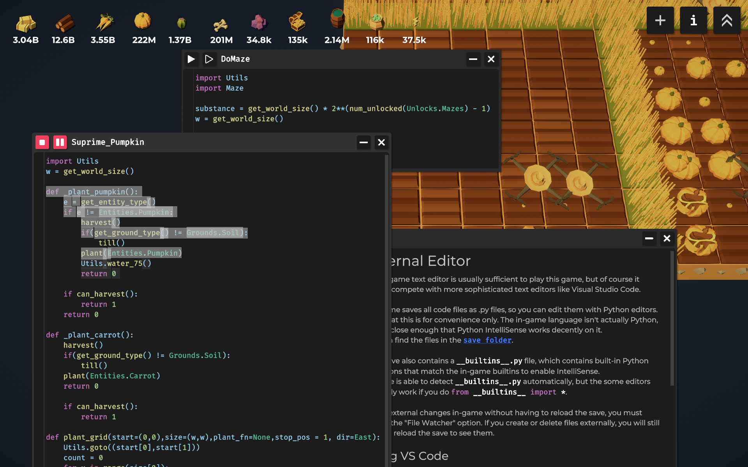
Task: Click the double chevron unlocks button
Action: point(727,20)
